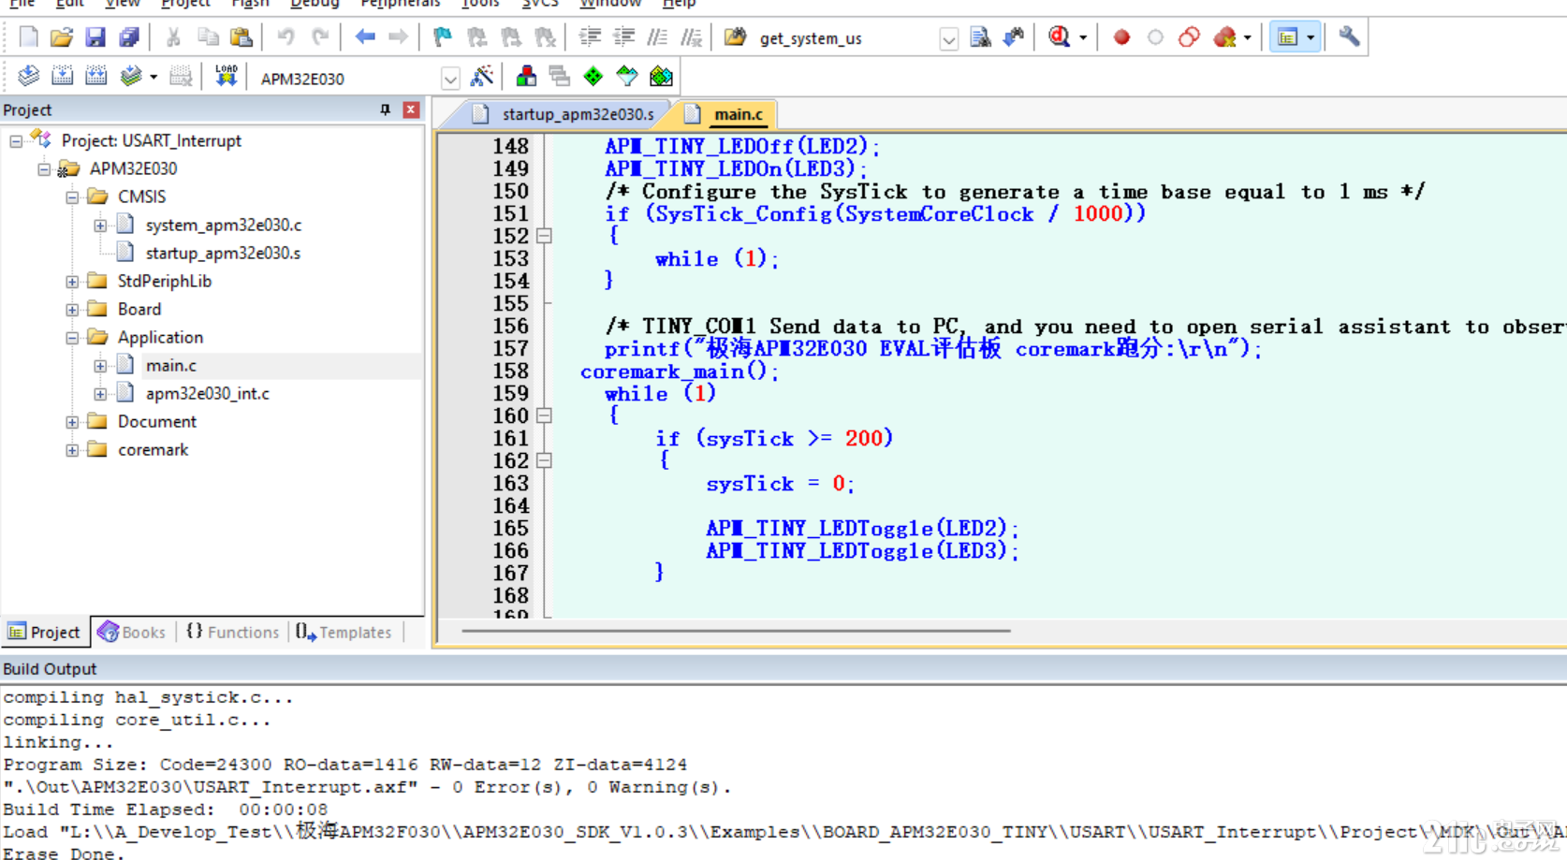The image size is (1567, 860).
Task: Expand the Document folder
Action: pyautogui.click(x=72, y=422)
